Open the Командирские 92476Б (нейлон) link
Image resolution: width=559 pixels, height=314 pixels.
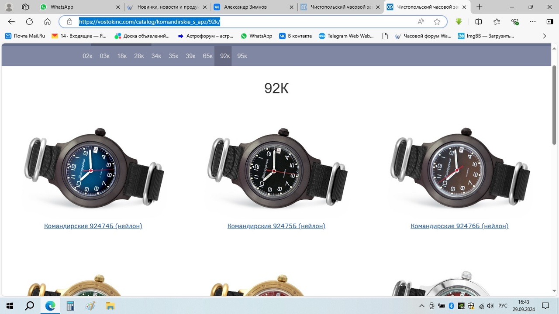click(x=459, y=226)
